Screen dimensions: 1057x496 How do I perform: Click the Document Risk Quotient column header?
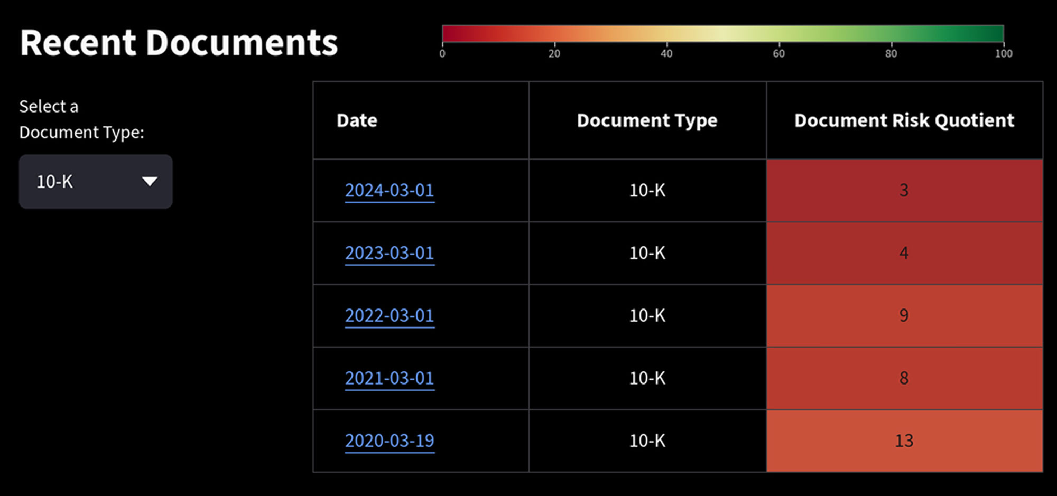click(904, 120)
